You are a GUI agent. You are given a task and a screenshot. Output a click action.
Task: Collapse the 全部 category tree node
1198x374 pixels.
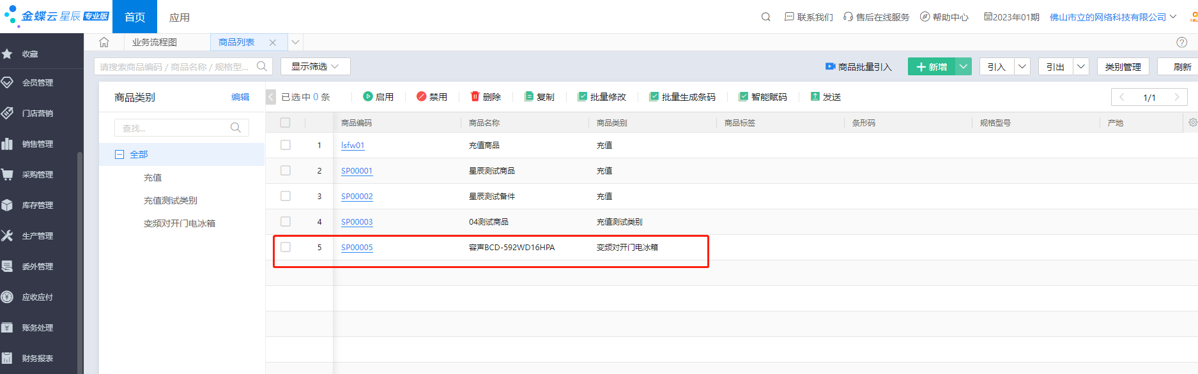[x=119, y=154]
